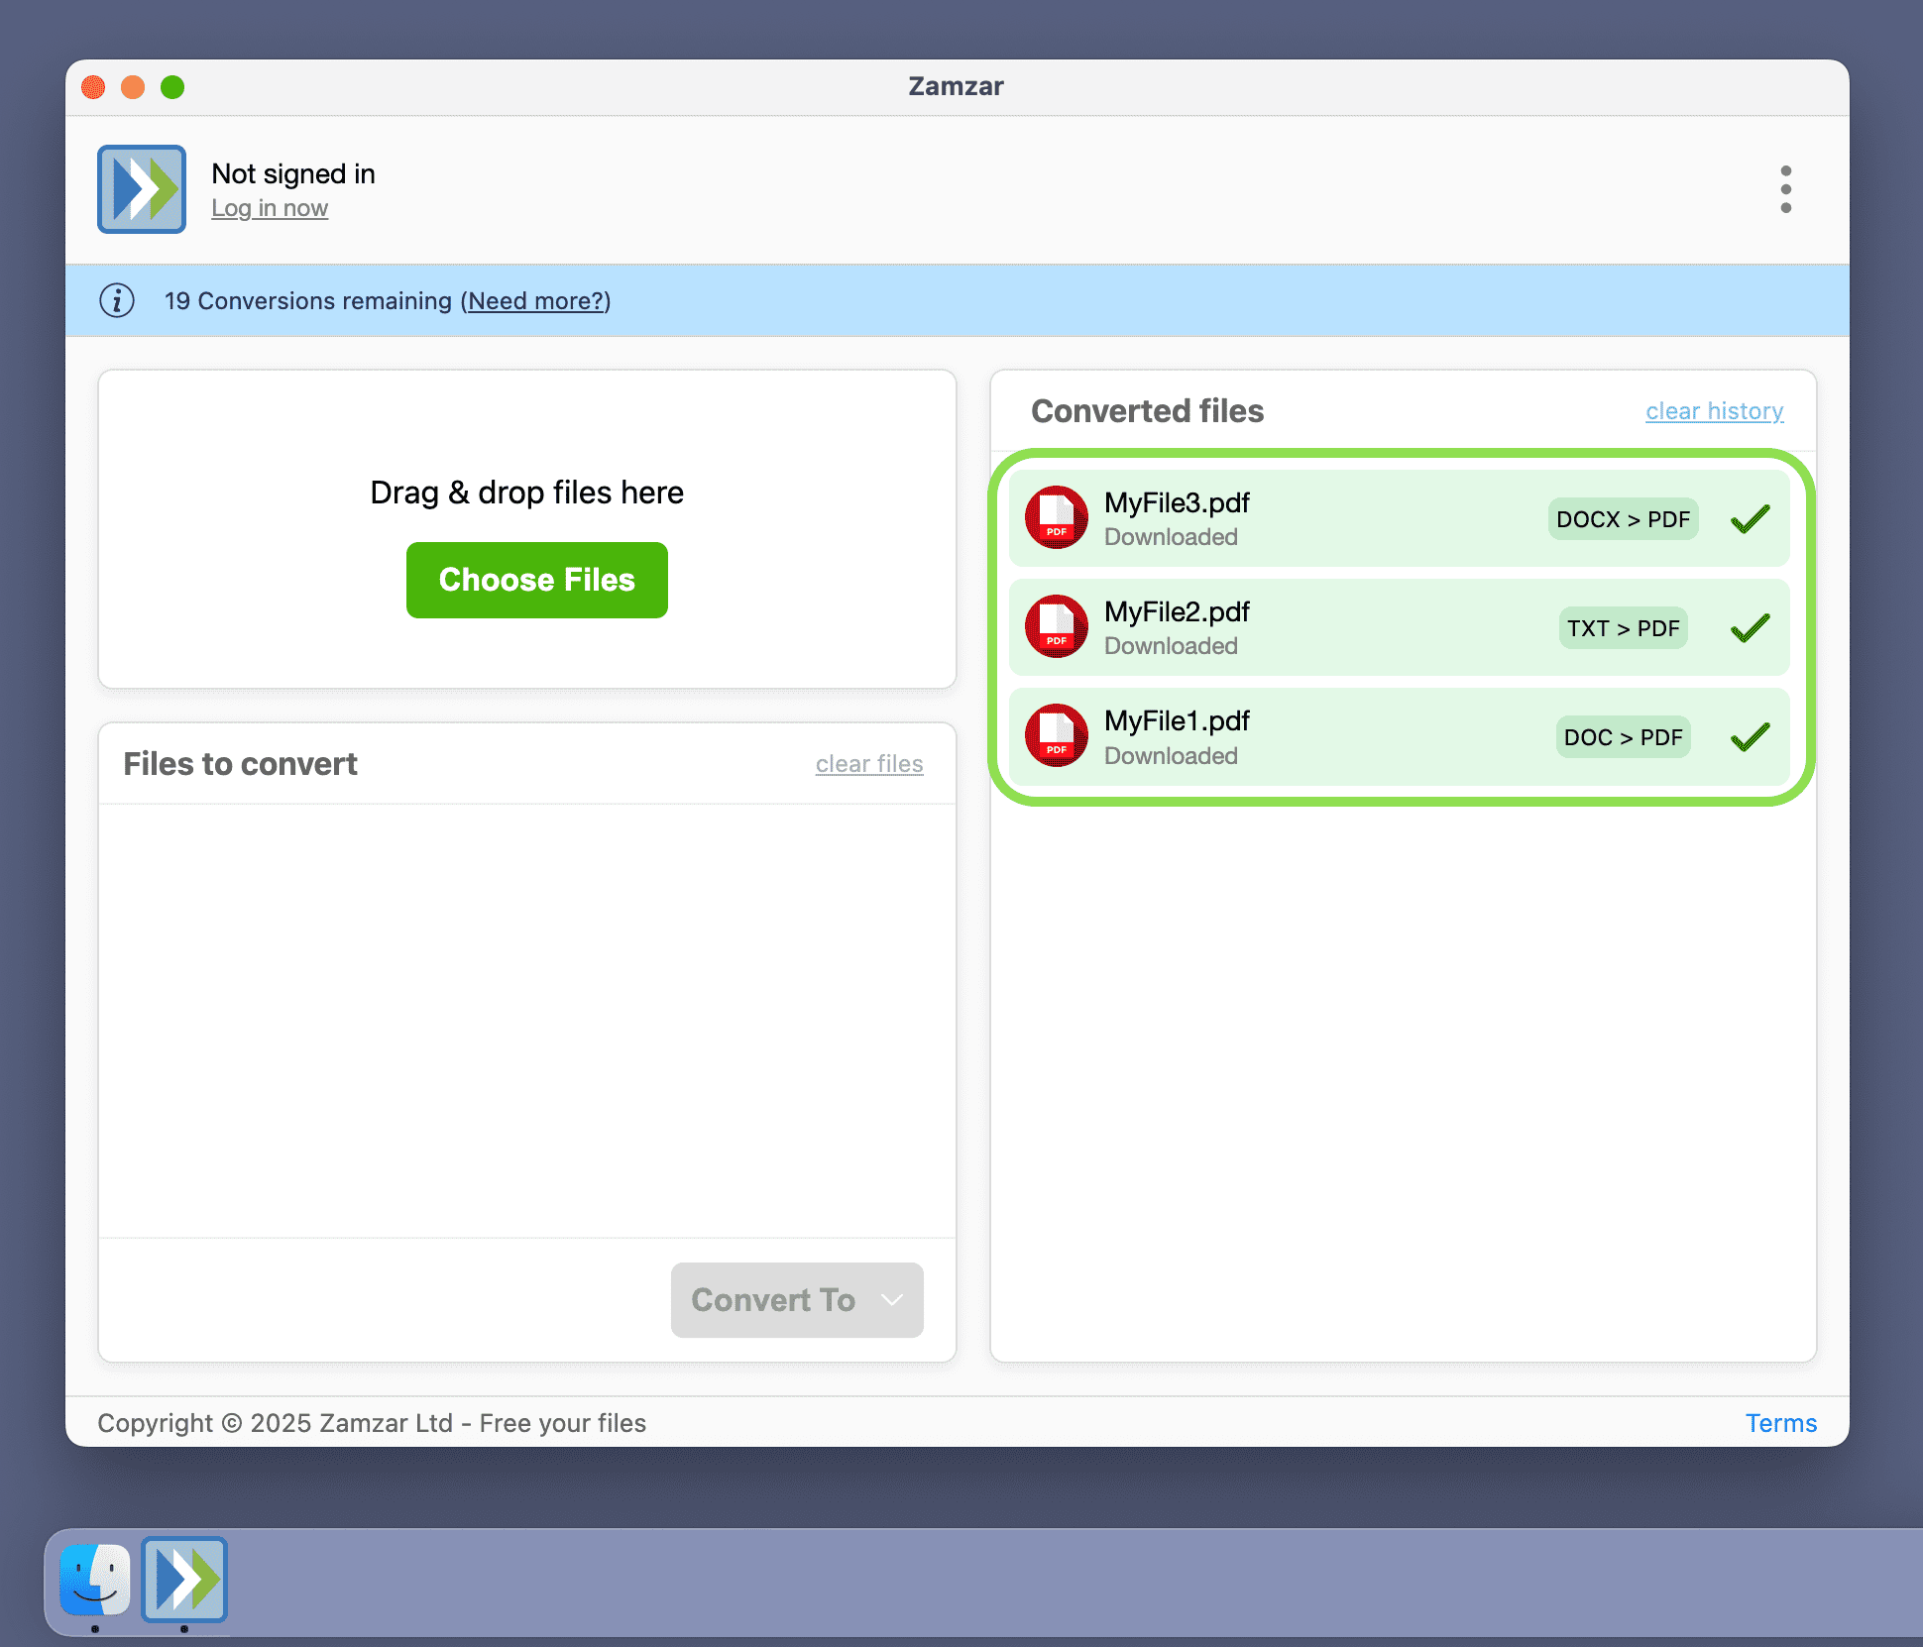This screenshot has width=1923, height=1647.
Task: Select the Zamzar icon in the dock
Action: click(184, 1582)
